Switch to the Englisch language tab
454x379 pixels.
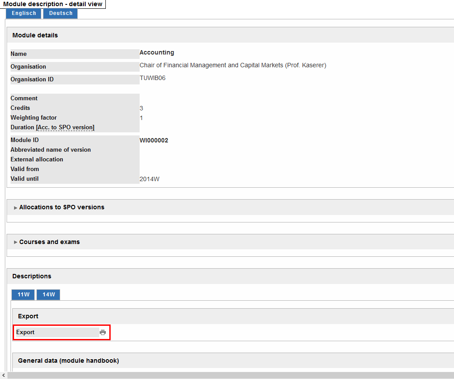(24, 13)
